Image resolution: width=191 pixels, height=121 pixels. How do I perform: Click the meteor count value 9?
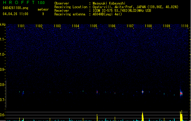coord(43,14)
